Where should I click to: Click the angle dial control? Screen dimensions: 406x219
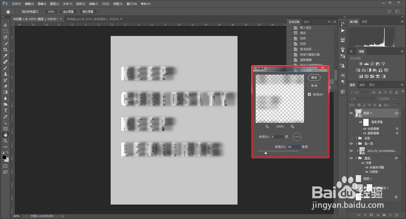coord(297,136)
